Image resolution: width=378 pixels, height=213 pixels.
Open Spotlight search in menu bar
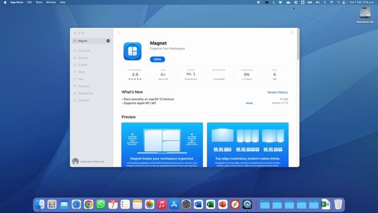click(x=338, y=2)
